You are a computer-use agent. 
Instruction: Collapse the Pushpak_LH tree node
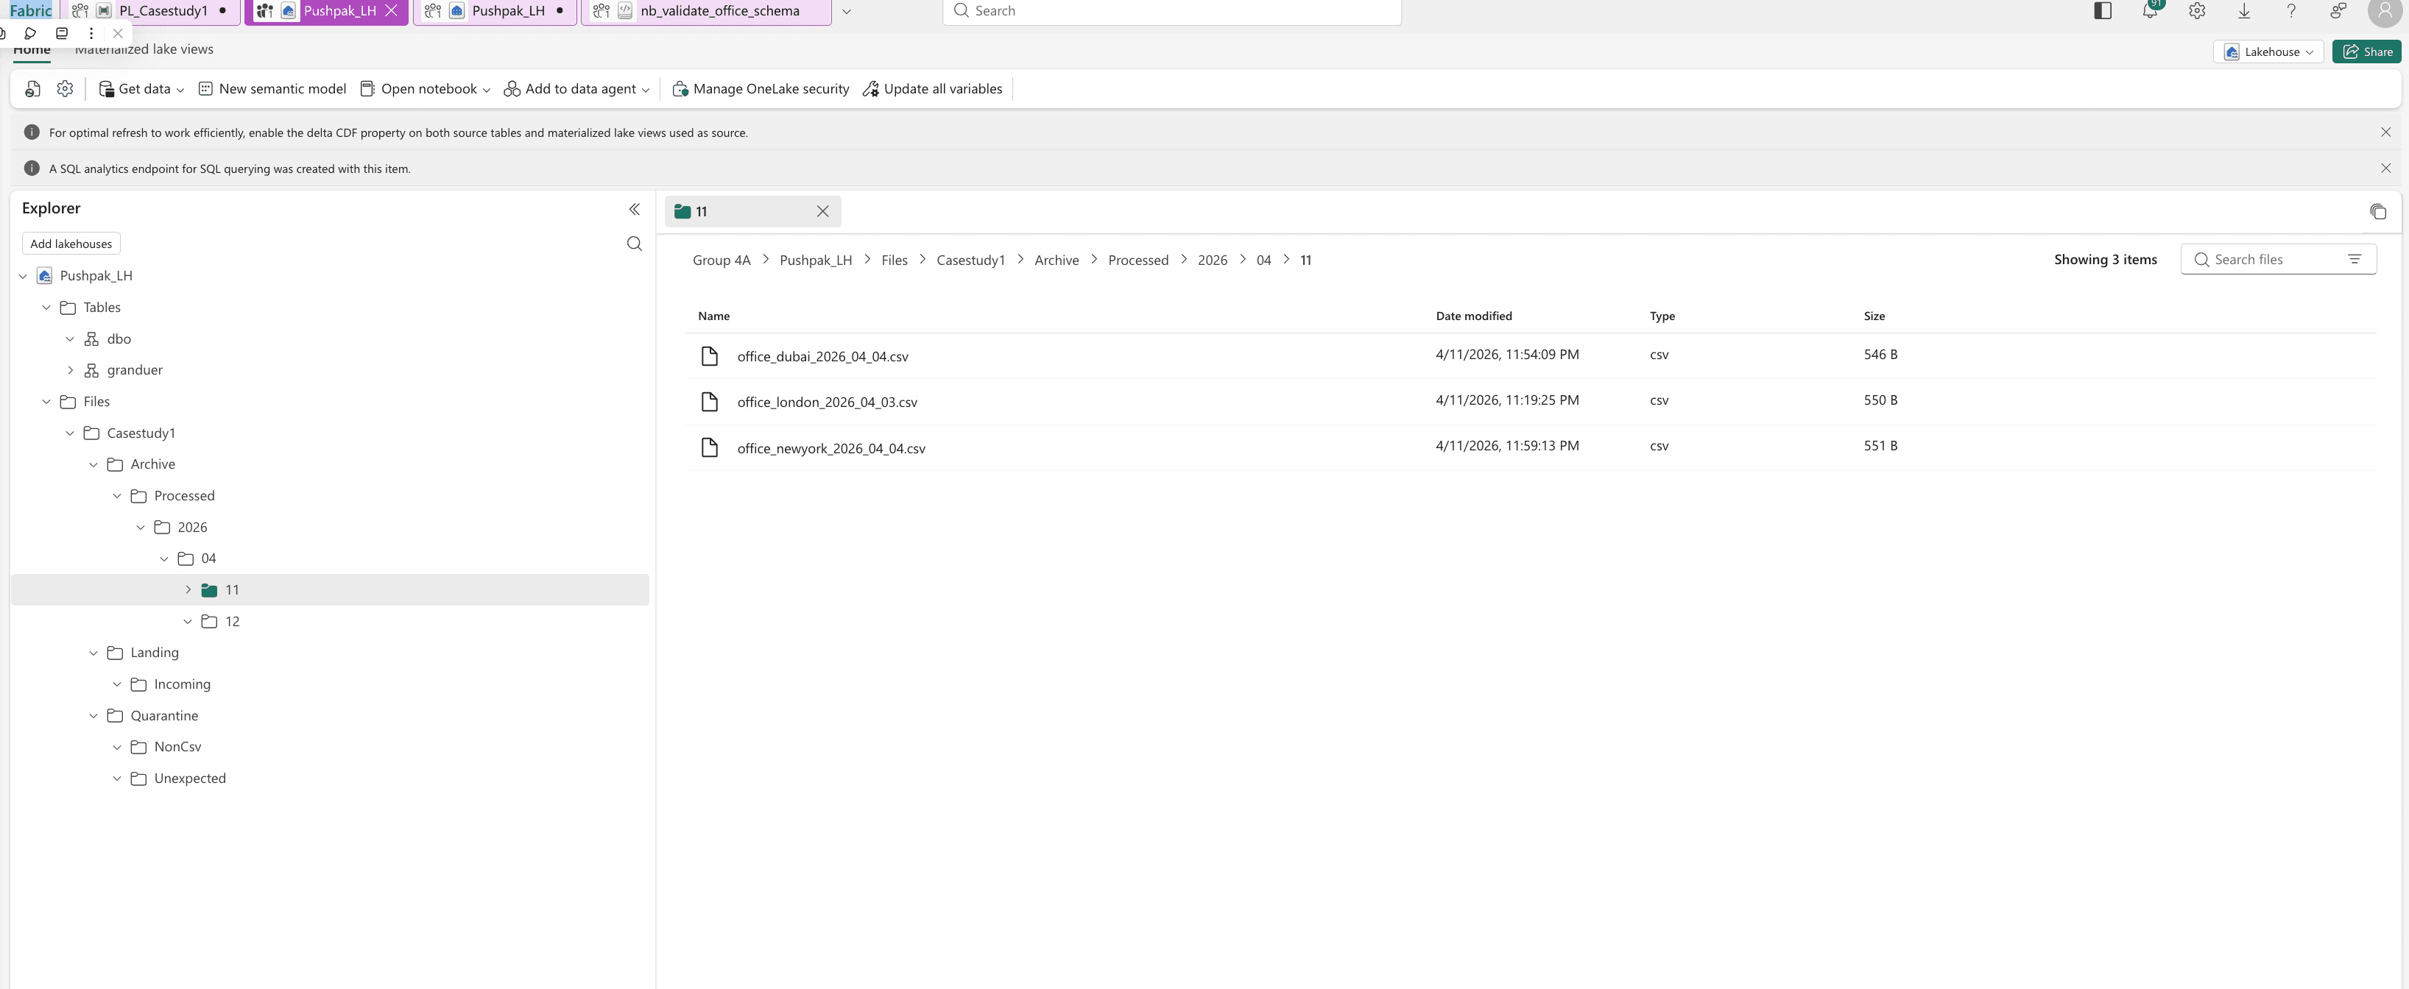24,277
